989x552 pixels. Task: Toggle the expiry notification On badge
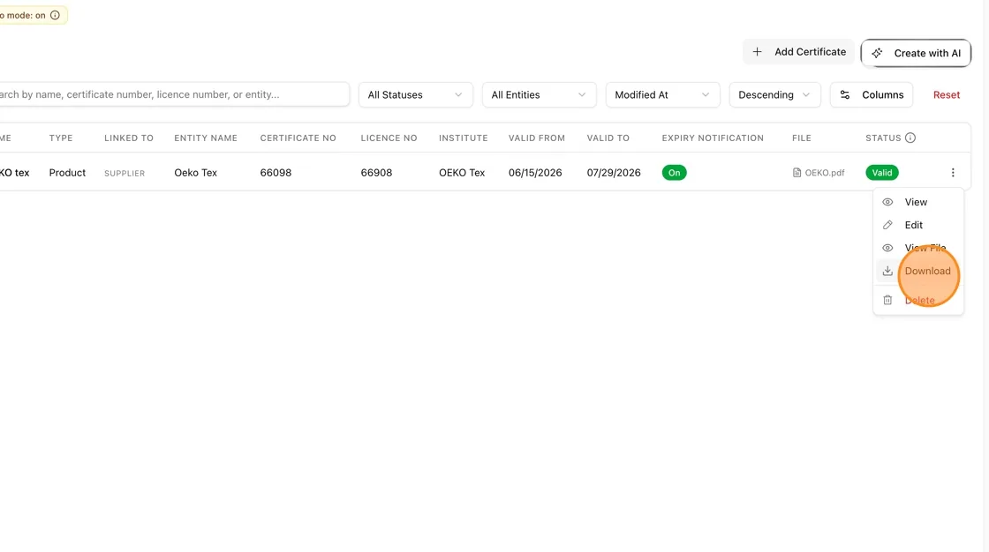pyautogui.click(x=675, y=173)
